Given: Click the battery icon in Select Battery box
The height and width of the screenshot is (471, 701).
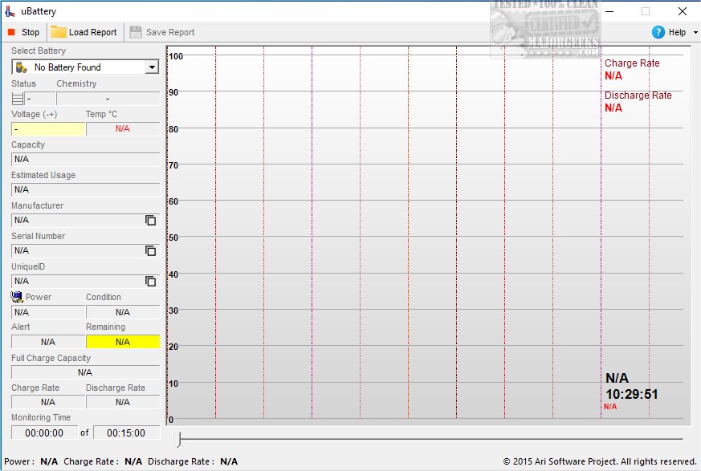Looking at the screenshot, I should click(21, 67).
